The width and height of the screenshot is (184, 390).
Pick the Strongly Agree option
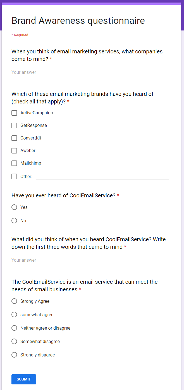[x=14, y=301]
